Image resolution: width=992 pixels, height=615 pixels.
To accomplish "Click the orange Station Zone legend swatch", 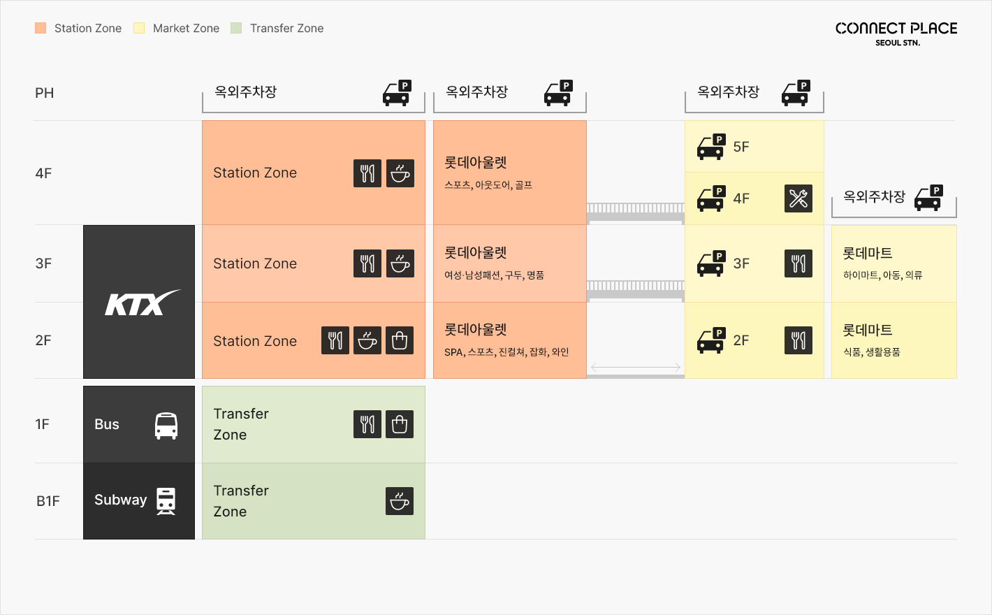I will (41, 28).
